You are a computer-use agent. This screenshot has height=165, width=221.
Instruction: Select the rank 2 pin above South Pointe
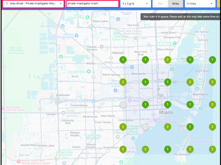(212, 104)
